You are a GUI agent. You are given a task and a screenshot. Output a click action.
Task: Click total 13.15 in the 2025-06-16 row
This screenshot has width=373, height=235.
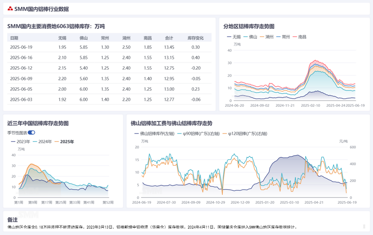click(169, 58)
